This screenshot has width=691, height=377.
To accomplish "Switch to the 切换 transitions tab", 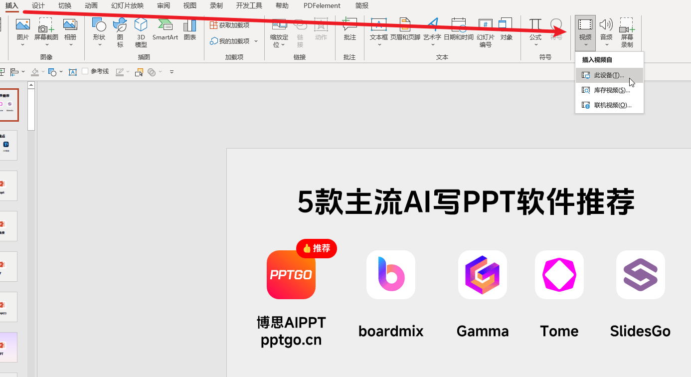I will point(65,5).
